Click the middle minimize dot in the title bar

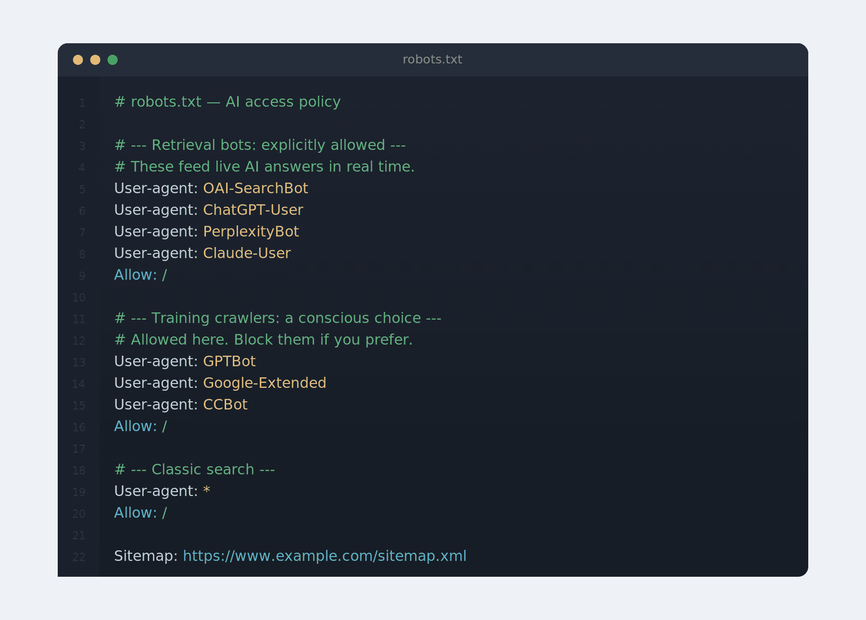point(95,60)
